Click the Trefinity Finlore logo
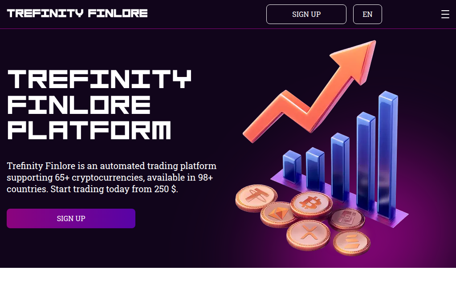The width and height of the screenshot is (456, 303). click(x=77, y=13)
